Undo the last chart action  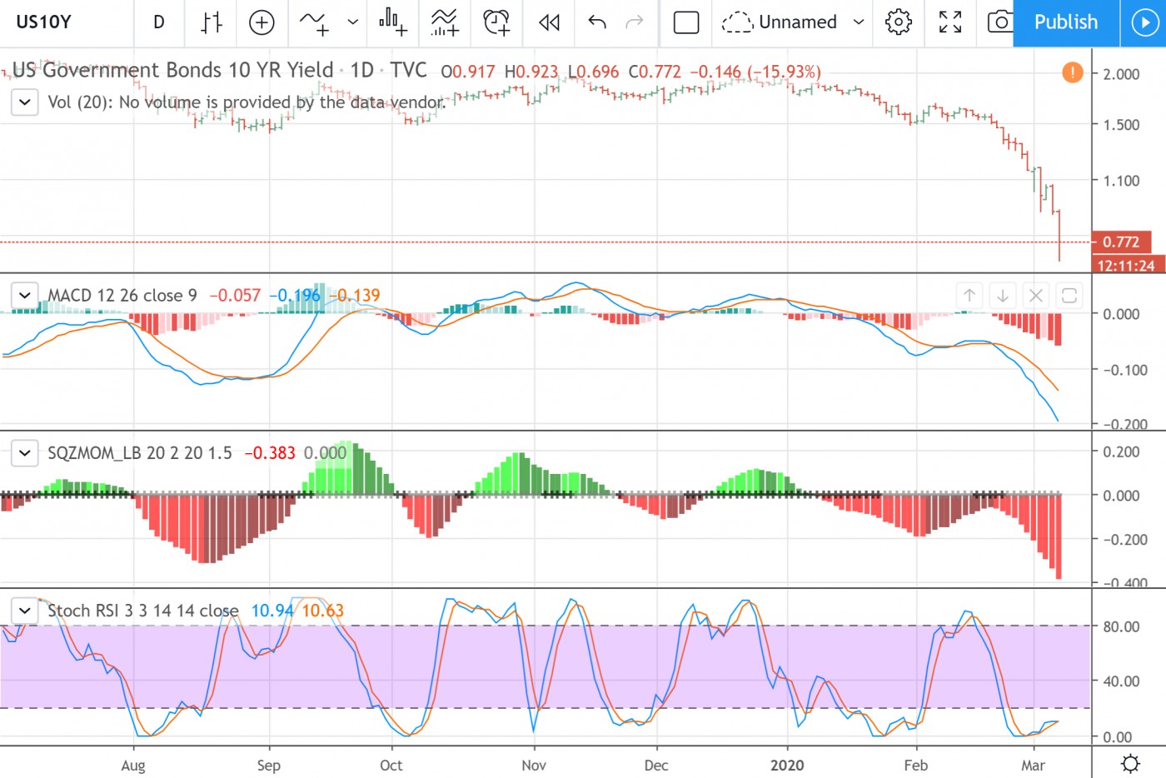[597, 22]
